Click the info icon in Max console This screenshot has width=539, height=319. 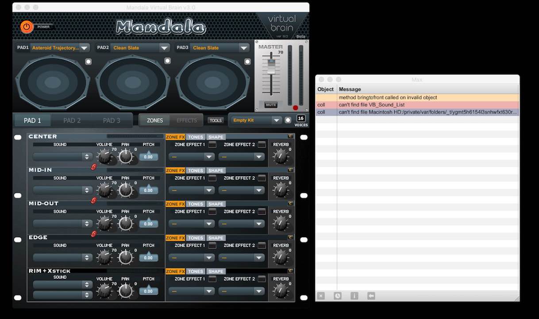(354, 296)
